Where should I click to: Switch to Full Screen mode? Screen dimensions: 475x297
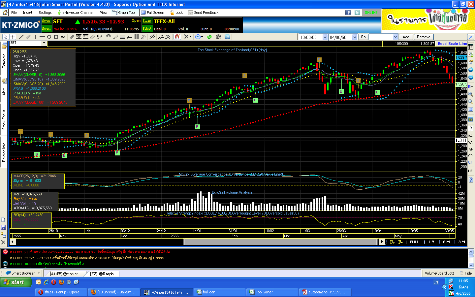pyautogui.click(x=153, y=13)
